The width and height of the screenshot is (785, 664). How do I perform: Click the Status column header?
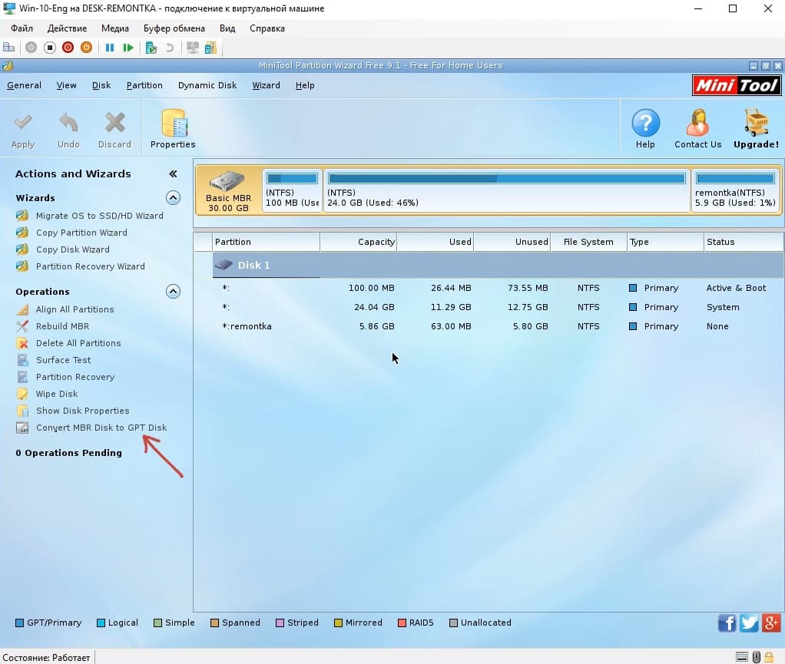click(x=744, y=242)
